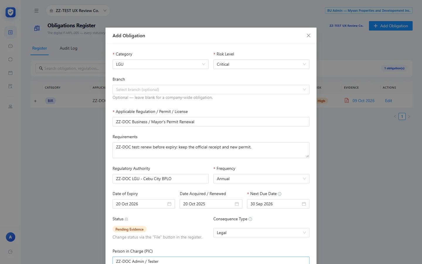Open the Branch selection dropdown

pyautogui.click(x=211, y=89)
